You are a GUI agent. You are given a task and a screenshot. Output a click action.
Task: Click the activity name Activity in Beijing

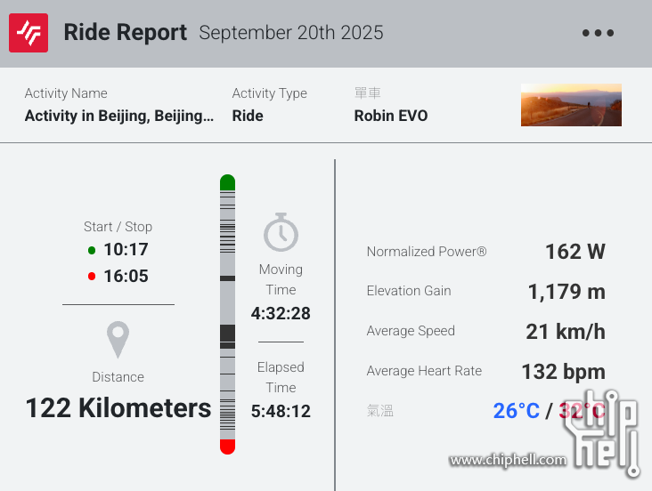tap(119, 116)
